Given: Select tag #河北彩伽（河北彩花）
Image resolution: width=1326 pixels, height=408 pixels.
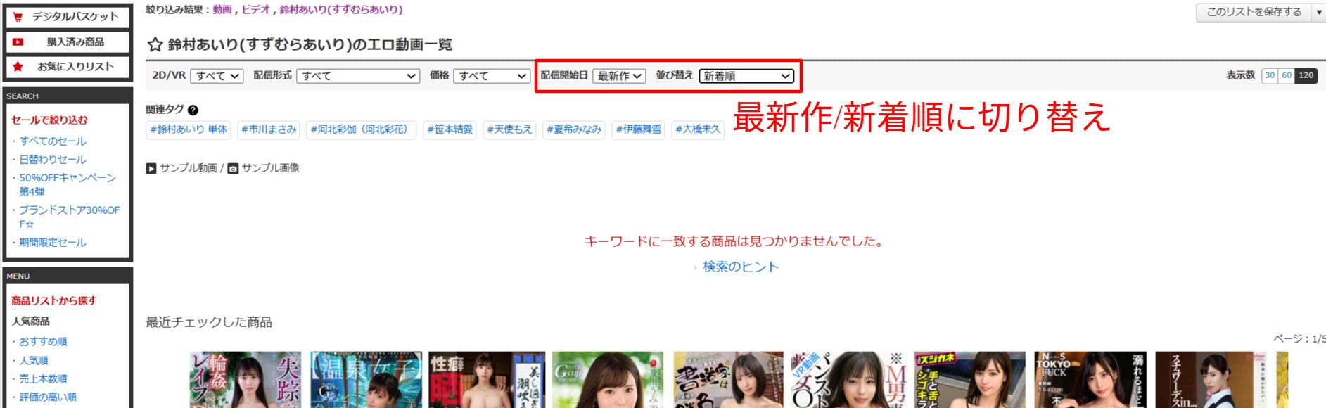Looking at the screenshot, I should tap(362, 129).
